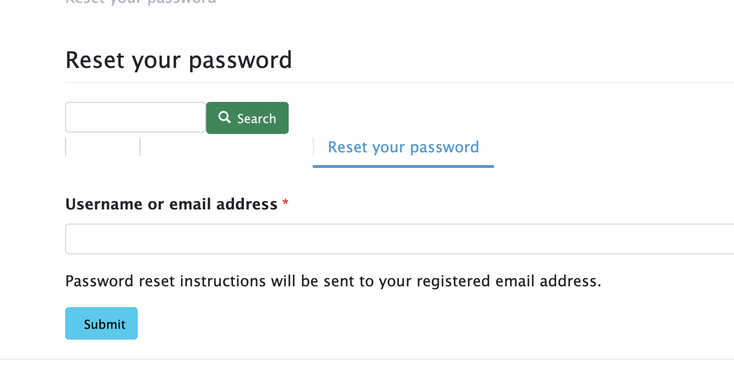Submit the password reset form
Screen dimensions: 734x367
coord(101,324)
